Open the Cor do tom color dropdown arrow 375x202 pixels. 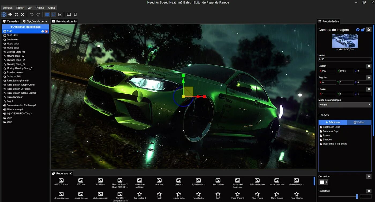coord(326,182)
